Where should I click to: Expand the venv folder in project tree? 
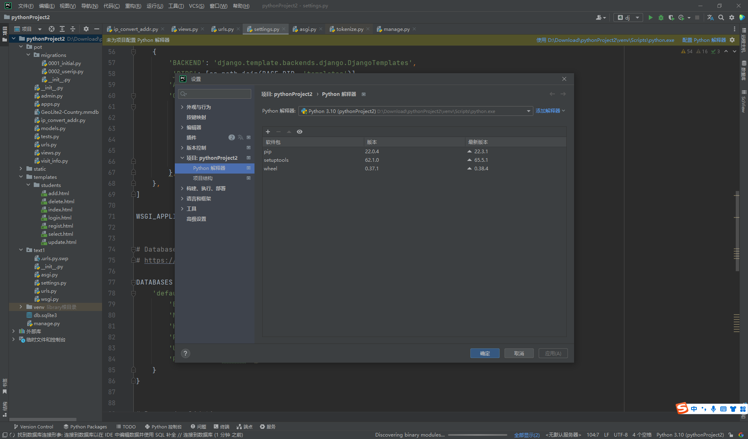click(21, 307)
